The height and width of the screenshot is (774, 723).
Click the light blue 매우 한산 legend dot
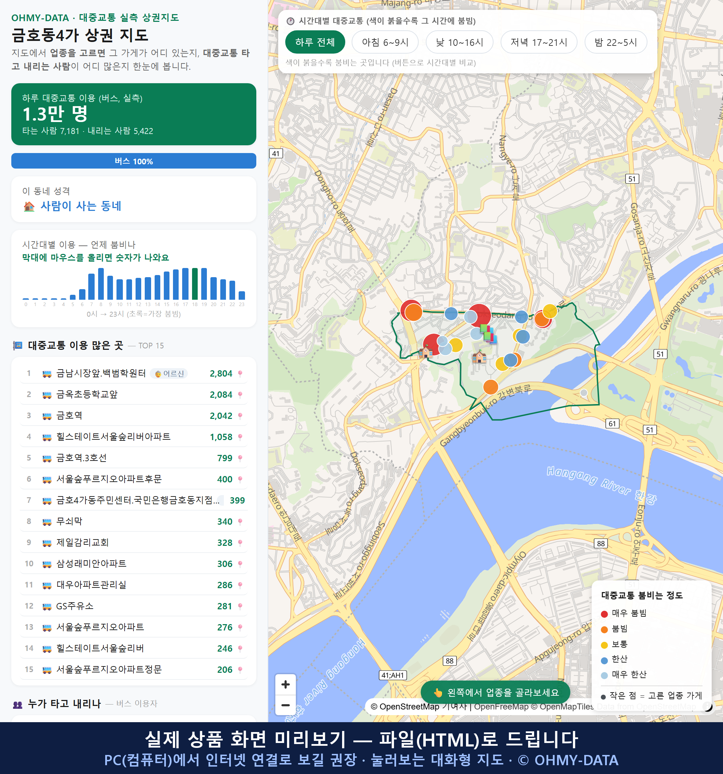[x=604, y=676]
